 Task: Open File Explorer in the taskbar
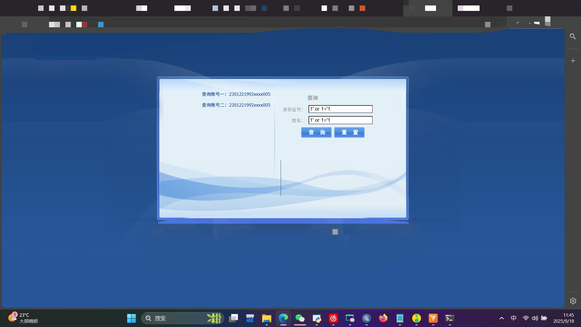(x=266, y=318)
